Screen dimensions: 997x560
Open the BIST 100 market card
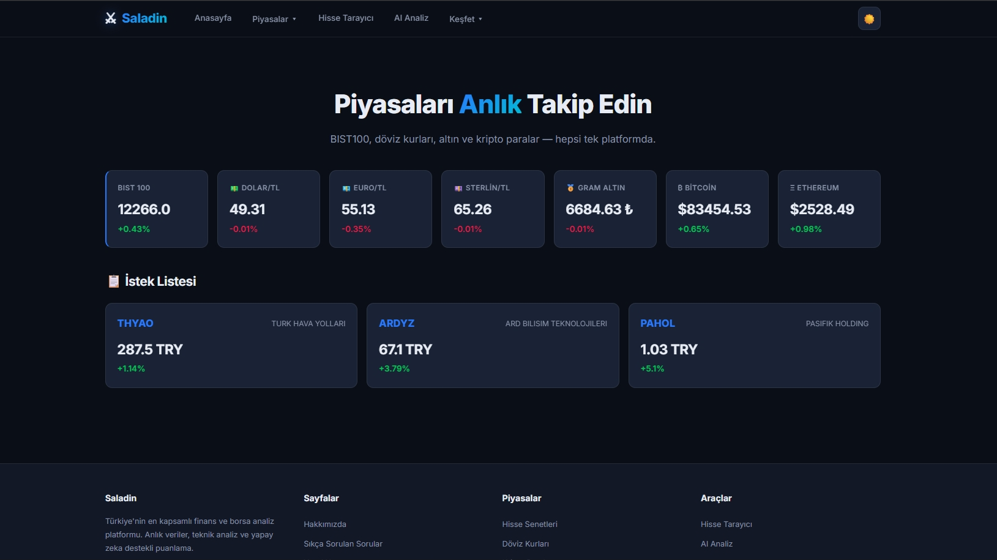pyautogui.click(x=157, y=209)
